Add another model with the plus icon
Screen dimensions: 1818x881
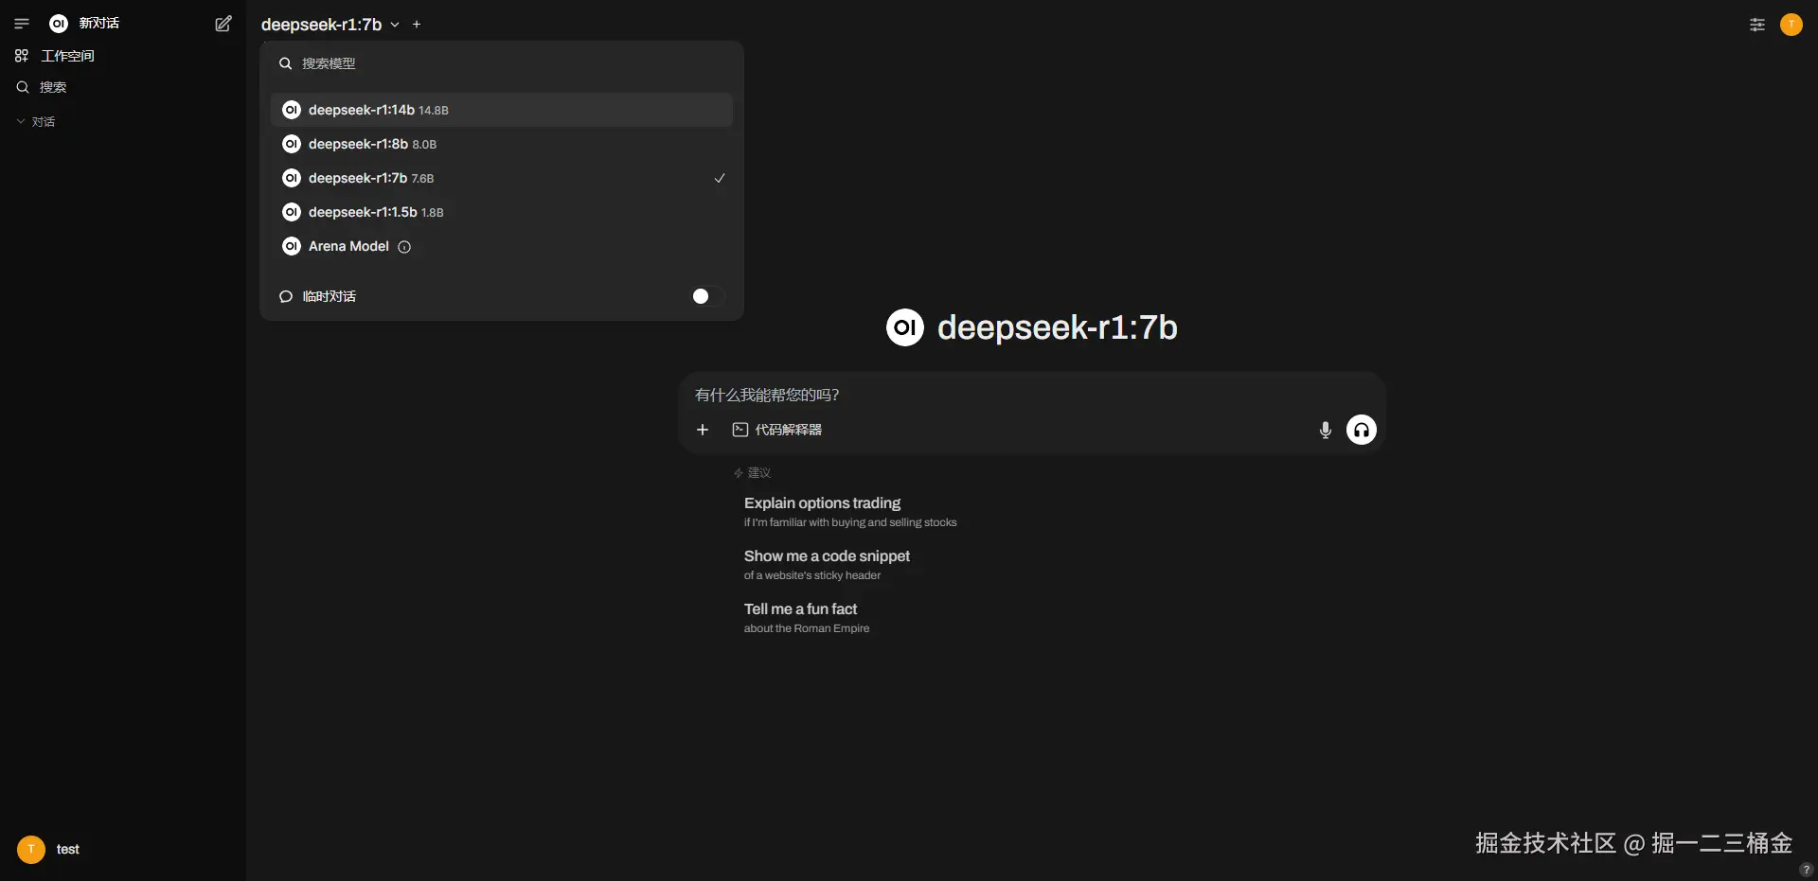417,25
